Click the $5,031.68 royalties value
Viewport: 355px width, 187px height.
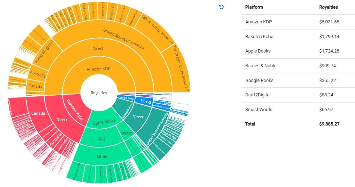(x=329, y=22)
